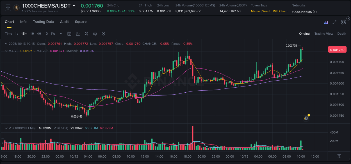Image resolution: width=351 pixels, height=164 pixels.
Task: Switch to the Trading Data tab
Action: (x=43, y=22)
